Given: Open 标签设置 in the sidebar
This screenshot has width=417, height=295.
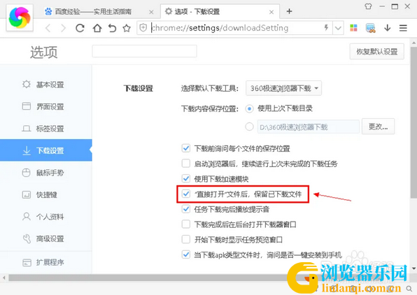Looking at the screenshot, I should click(x=46, y=129).
